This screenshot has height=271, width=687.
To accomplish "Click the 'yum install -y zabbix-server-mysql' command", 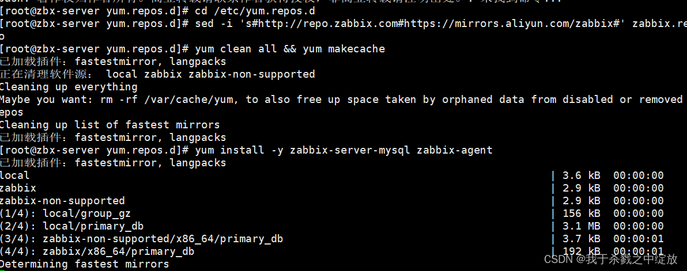I will 303,150.
